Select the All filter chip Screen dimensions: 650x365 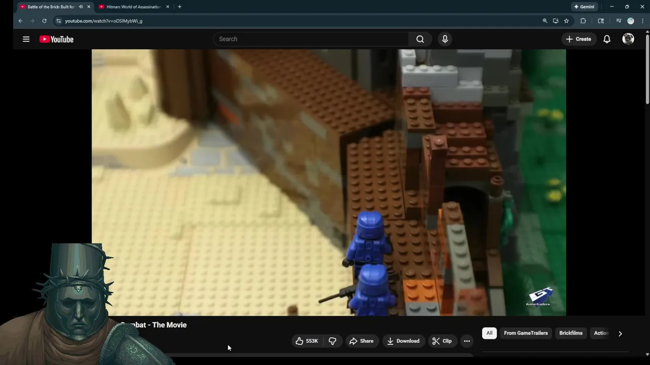(x=489, y=333)
